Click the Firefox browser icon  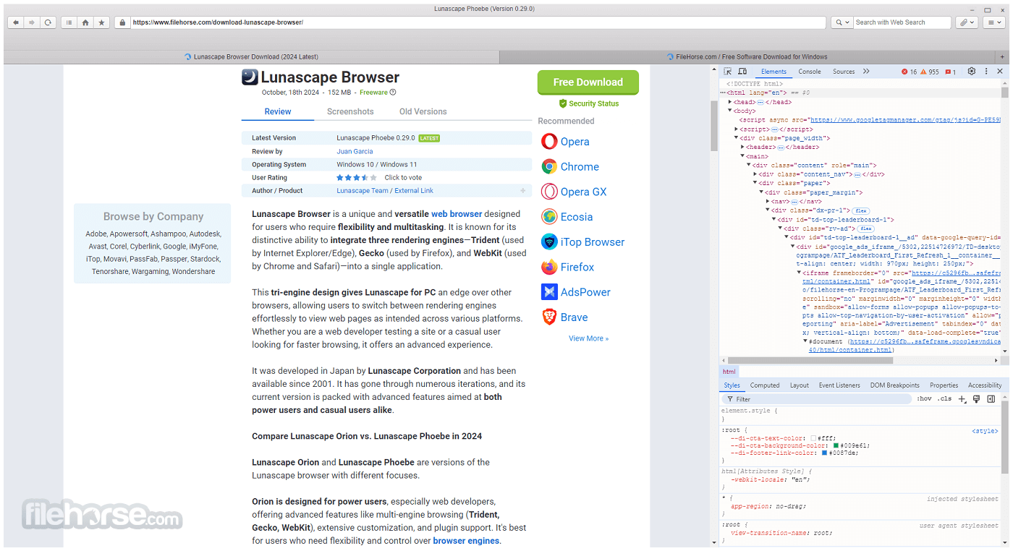tap(549, 267)
